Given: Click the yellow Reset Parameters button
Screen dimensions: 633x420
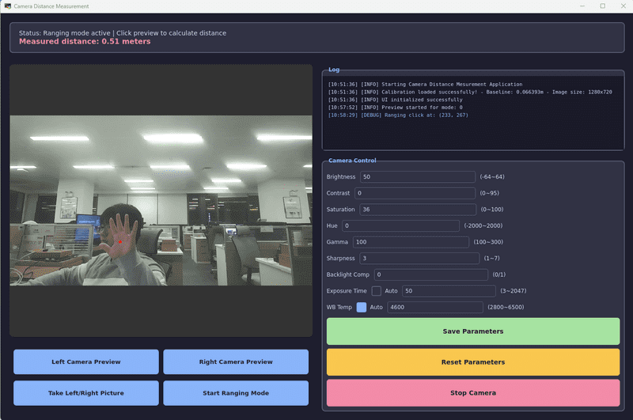Looking at the screenshot, I should click(472, 362).
